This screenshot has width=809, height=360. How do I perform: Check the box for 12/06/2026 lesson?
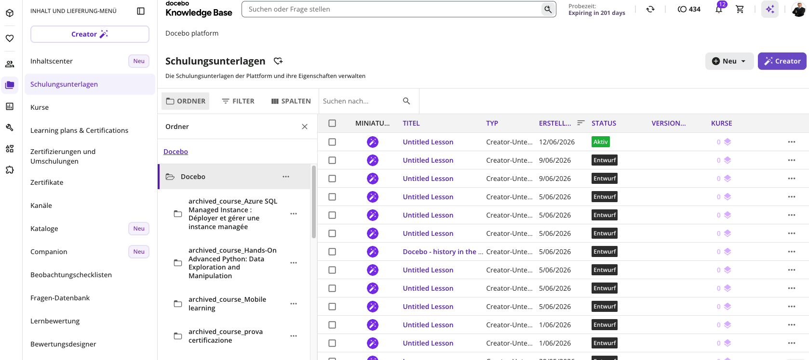[x=332, y=142]
